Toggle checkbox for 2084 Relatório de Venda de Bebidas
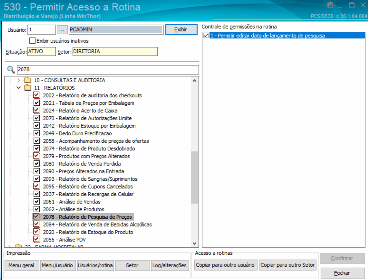The image size is (368, 280). (x=37, y=224)
